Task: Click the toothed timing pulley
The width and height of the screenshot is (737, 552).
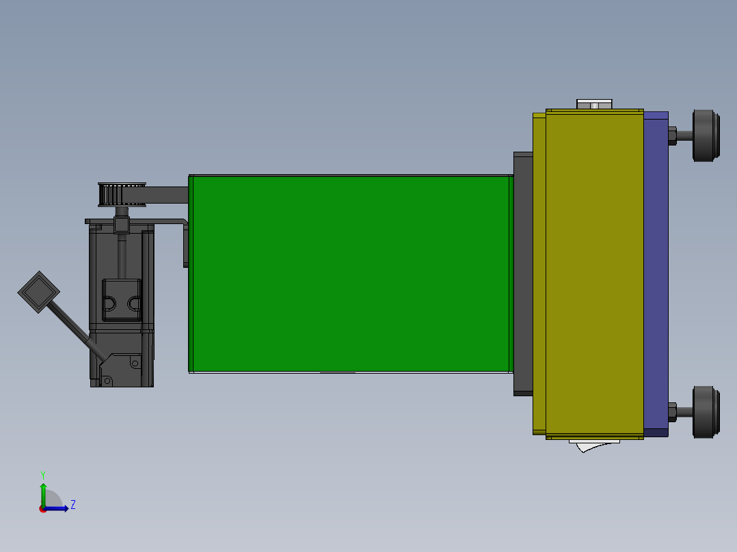Action: click(x=123, y=193)
